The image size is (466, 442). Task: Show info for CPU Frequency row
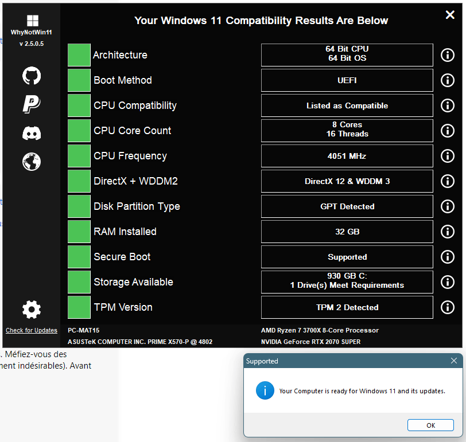(x=447, y=156)
